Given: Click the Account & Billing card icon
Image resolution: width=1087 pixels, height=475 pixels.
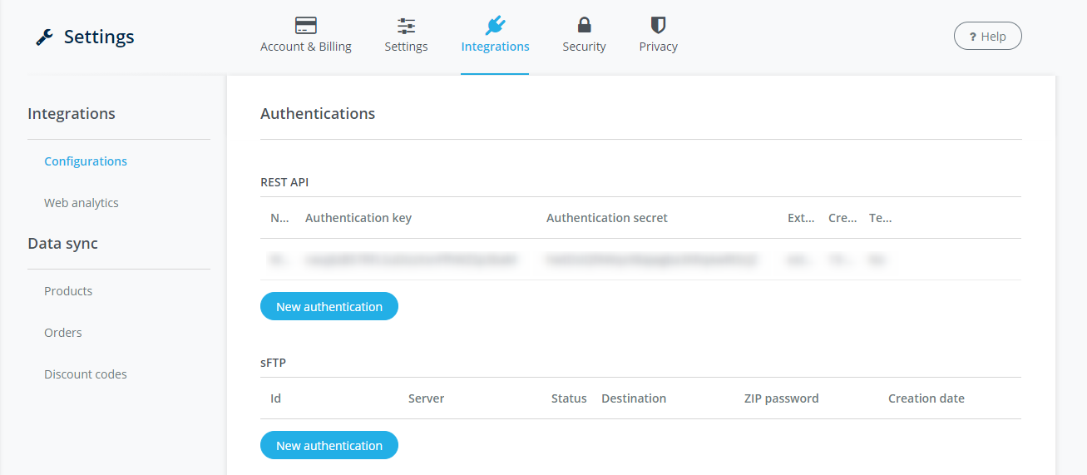Looking at the screenshot, I should 306,25.
